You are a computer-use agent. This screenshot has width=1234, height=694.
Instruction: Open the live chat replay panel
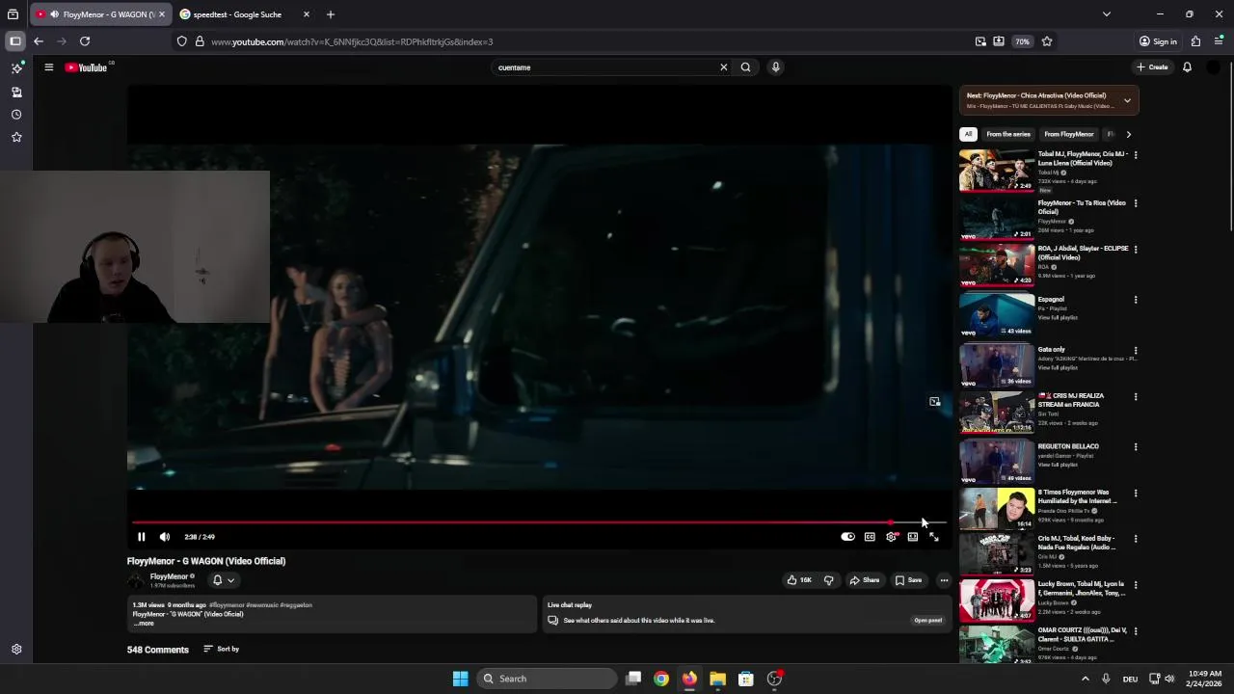tap(927, 621)
